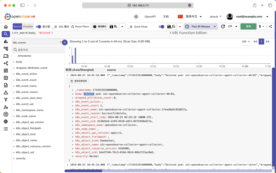Image resolution: width=276 pixels, height=173 pixels.
Task: Click the save function fx icon
Action: coord(171,27)
